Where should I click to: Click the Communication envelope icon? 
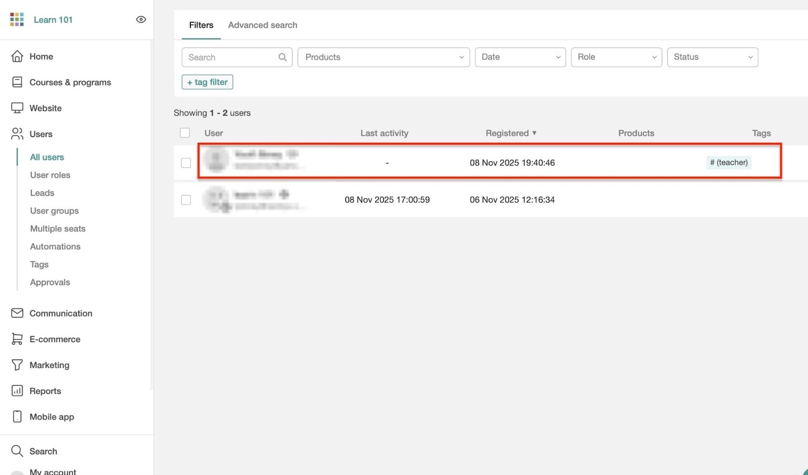17,313
